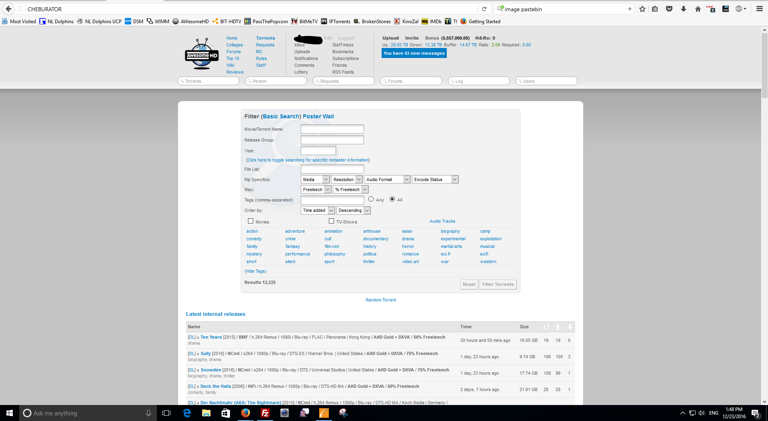Click the AwesomeHD site logo
The width and height of the screenshot is (768, 421).
pos(202,54)
